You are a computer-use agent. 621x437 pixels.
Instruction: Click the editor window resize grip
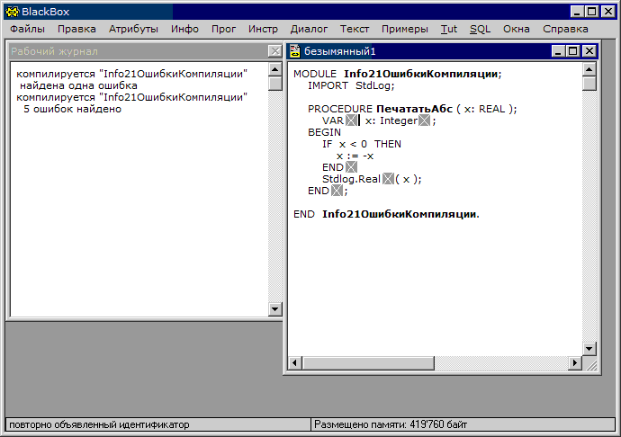[589, 363]
